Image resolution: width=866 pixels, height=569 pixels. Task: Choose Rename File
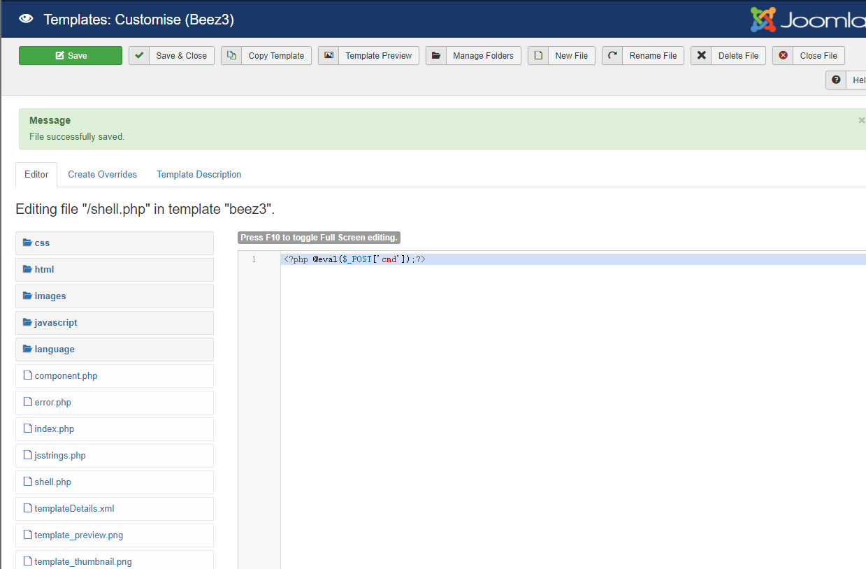tap(643, 56)
